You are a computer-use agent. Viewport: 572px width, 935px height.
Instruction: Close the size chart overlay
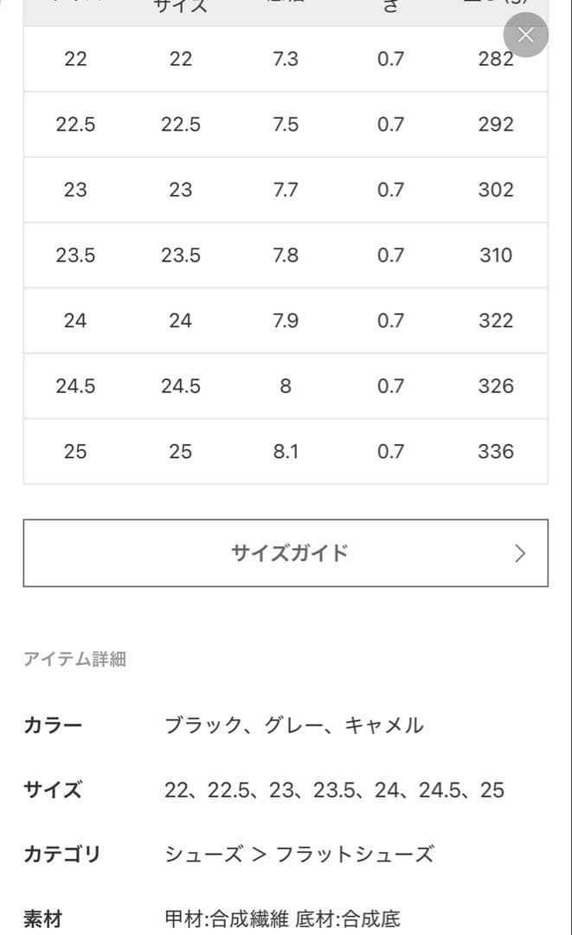[x=525, y=35]
